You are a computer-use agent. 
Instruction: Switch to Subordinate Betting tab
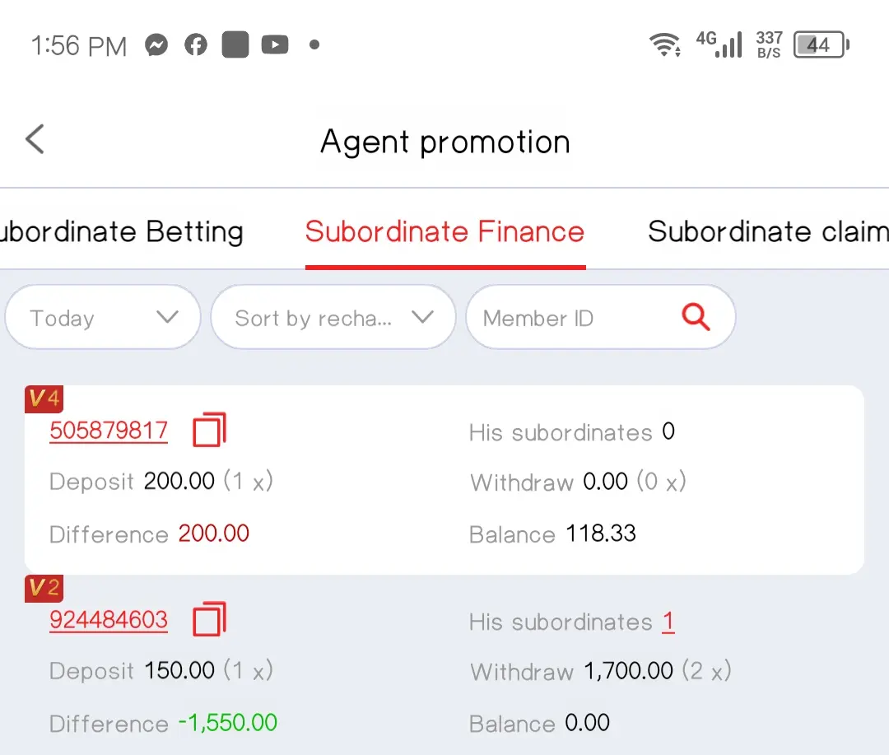[x=121, y=231]
